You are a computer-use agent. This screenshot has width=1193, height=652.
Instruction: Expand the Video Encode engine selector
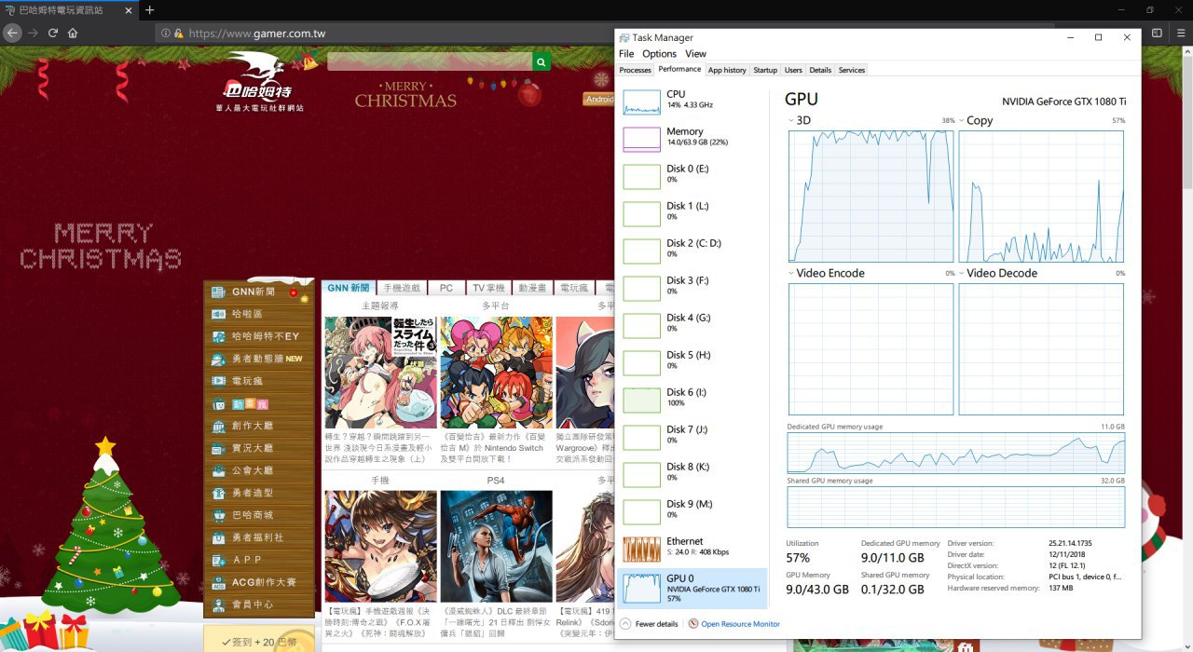click(x=792, y=274)
